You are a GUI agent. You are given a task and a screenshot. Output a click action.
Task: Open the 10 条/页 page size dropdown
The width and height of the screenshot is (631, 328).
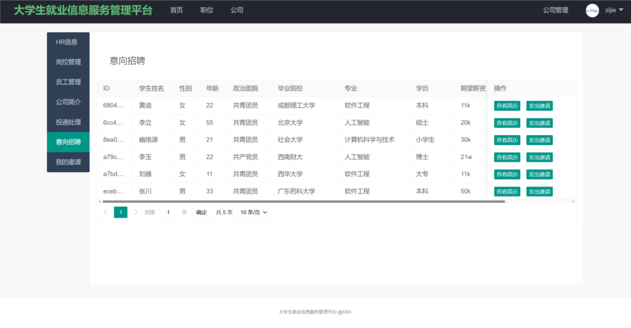click(254, 213)
